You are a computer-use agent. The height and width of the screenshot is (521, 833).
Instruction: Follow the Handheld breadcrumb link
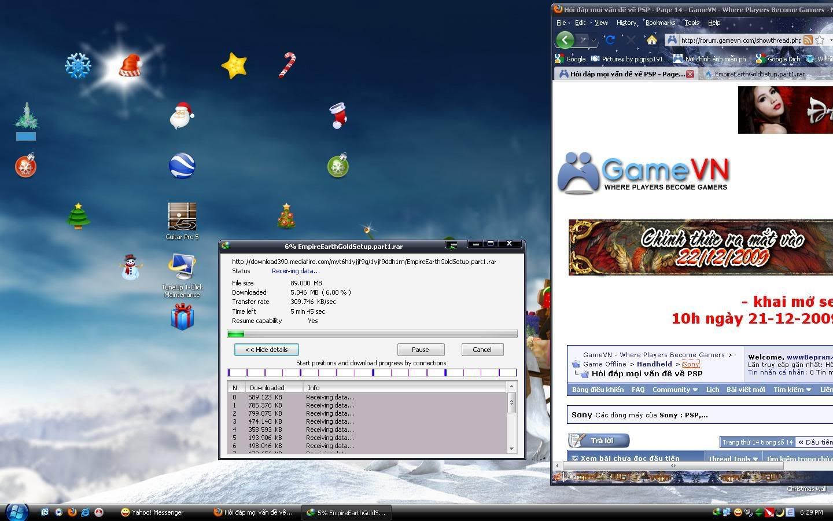click(654, 364)
